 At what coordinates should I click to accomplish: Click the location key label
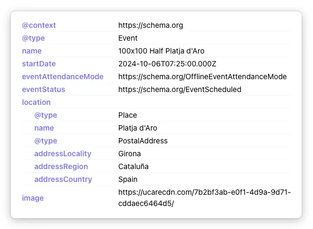[x=36, y=102]
